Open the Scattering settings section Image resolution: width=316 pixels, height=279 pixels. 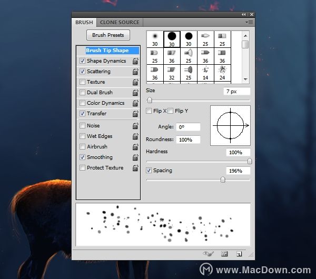click(98, 72)
